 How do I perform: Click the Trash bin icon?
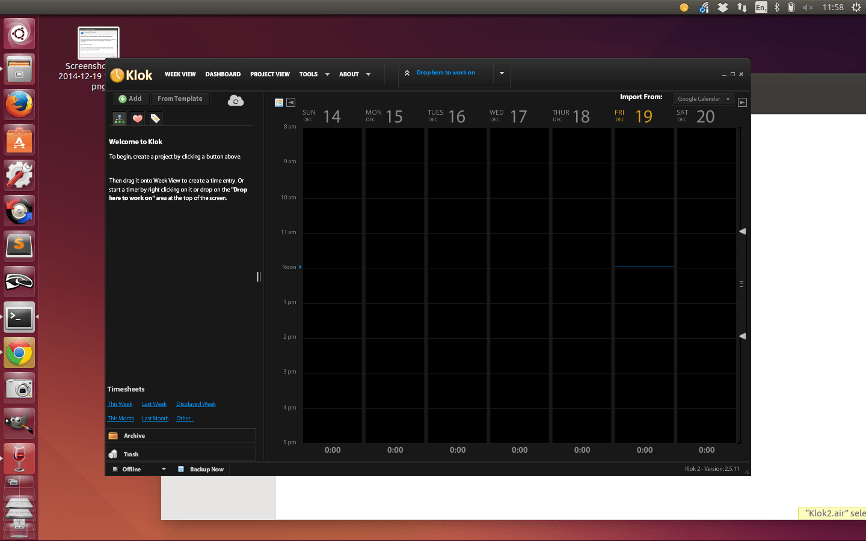tap(113, 454)
